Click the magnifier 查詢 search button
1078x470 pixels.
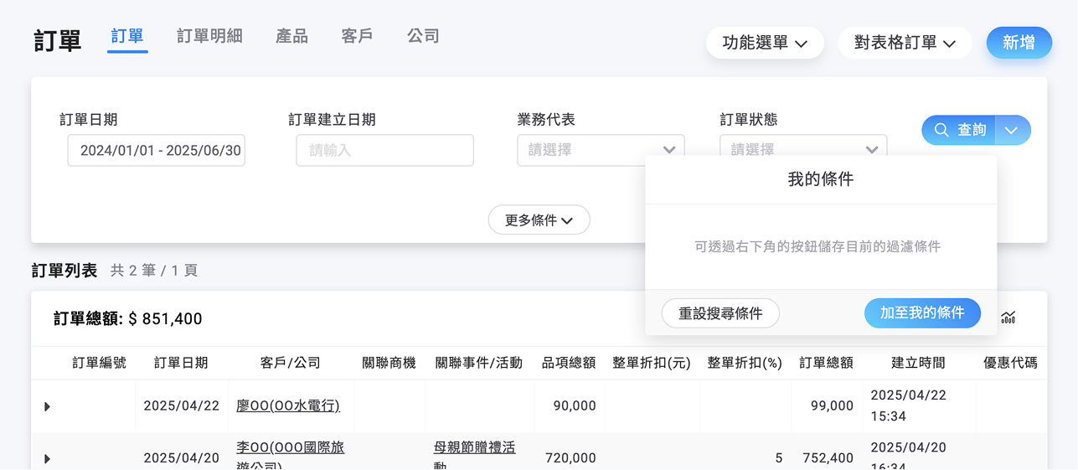click(x=959, y=130)
